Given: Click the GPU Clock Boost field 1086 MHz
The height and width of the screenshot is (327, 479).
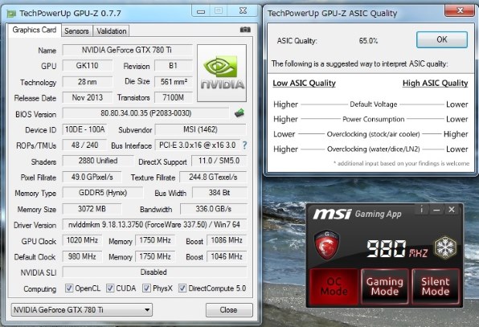Looking at the screenshot, I should point(227,240).
